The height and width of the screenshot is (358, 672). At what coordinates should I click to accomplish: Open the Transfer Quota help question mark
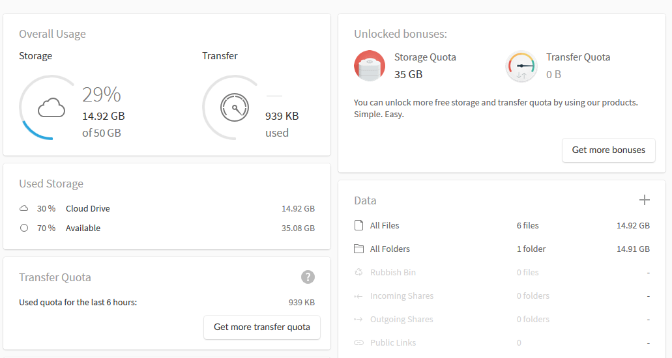[x=308, y=277]
